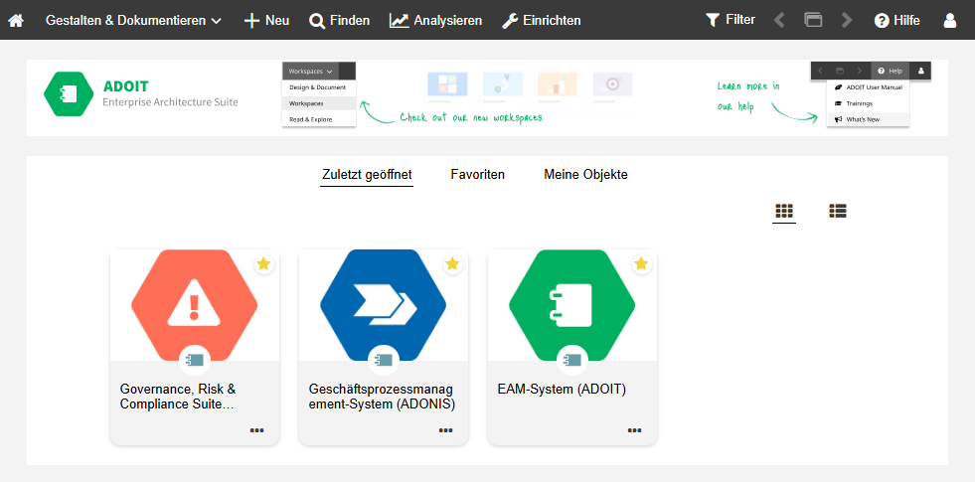The width and height of the screenshot is (975, 482).
Task: Expand more options for Geschäftsprozessmanagement-System (ADONIS)
Action: point(445,430)
